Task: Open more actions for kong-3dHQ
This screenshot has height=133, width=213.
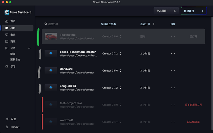Action: pos(173,88)
